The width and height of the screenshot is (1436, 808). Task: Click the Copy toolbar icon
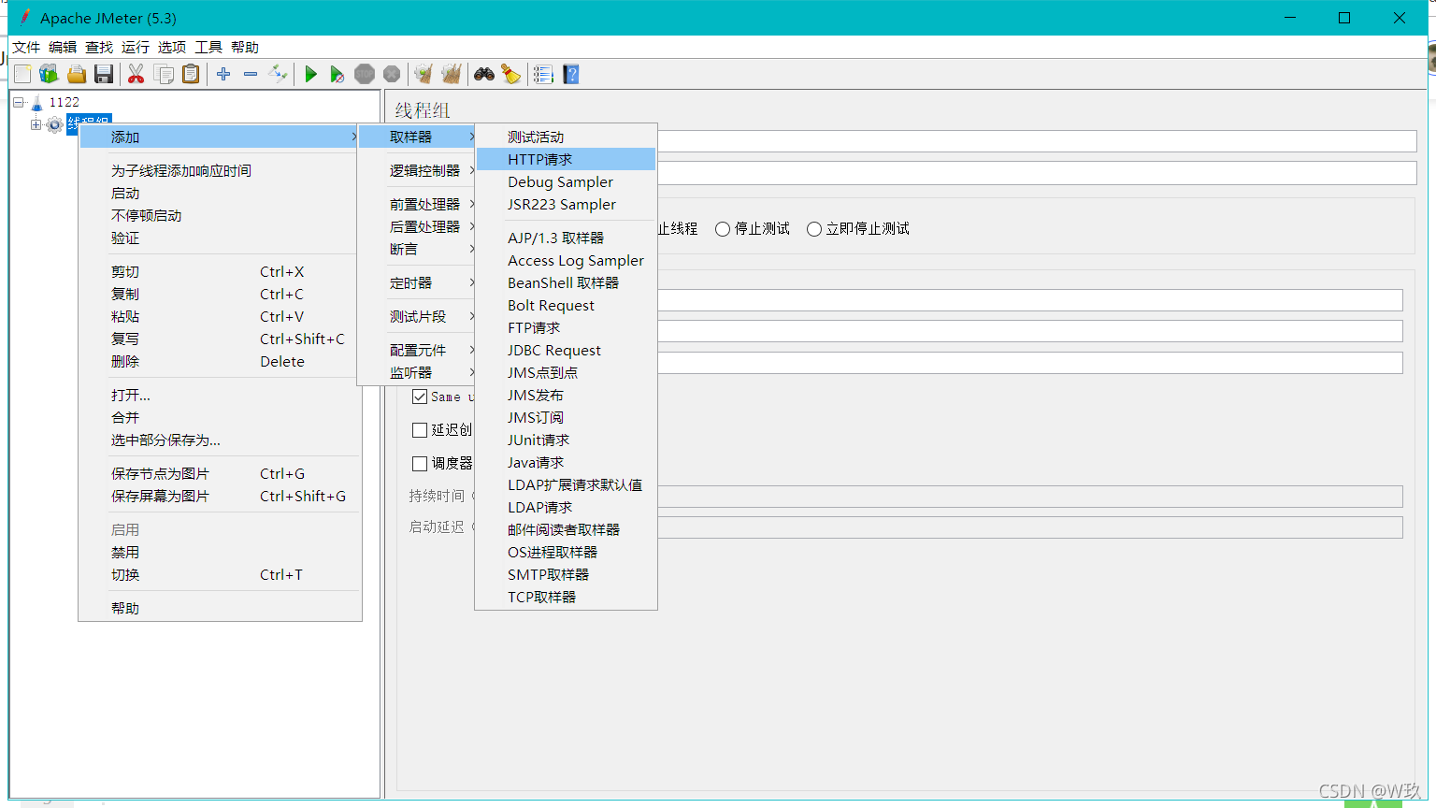(164, 74)
